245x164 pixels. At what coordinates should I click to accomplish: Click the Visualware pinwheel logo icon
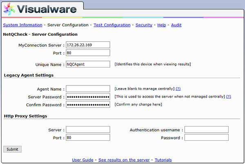(9, 9)
